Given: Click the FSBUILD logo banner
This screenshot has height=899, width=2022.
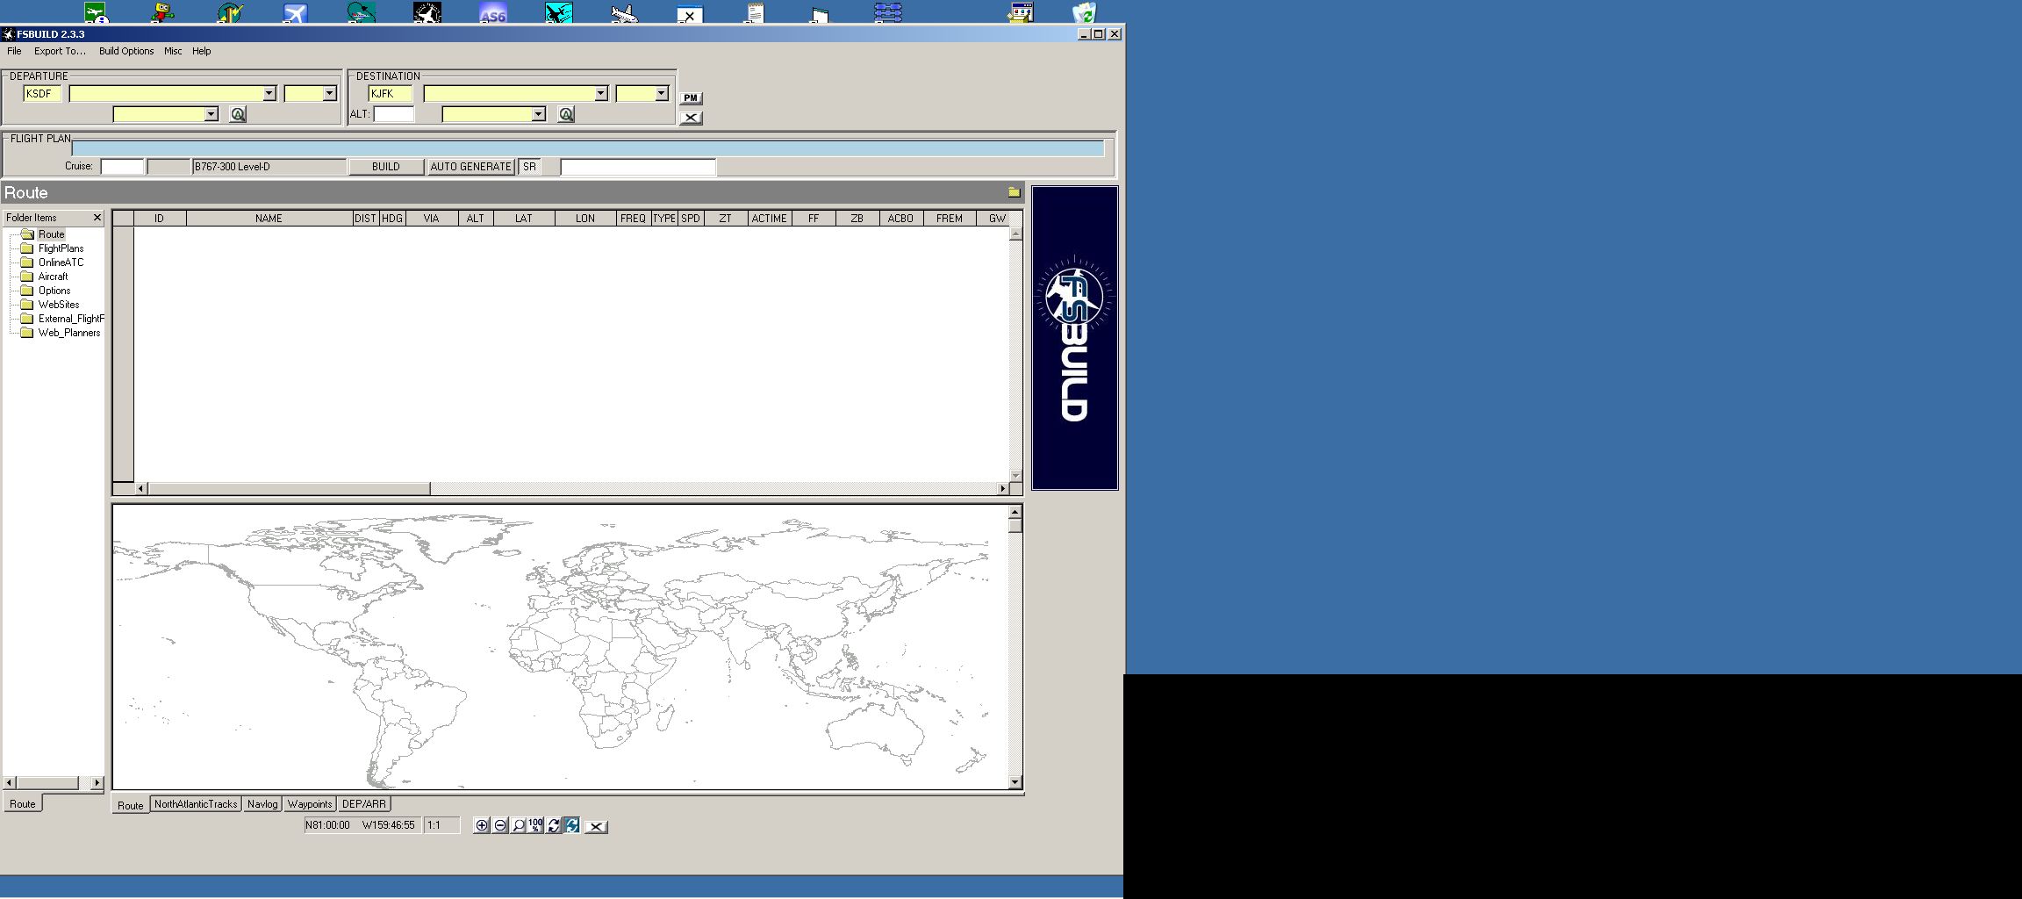Looking at the screenshot, I should (1074, 338).
